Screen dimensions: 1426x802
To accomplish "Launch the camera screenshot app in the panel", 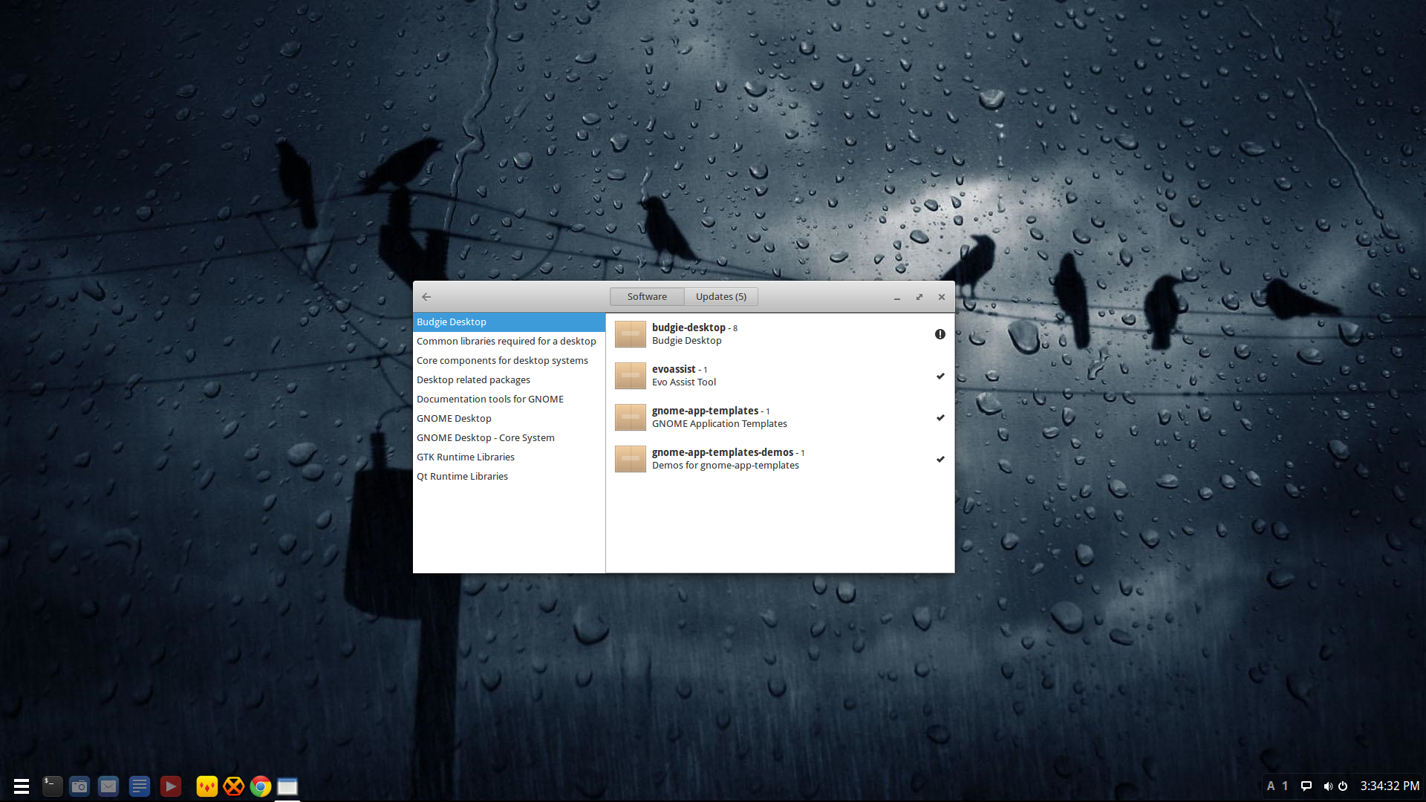I will coord(79,786).
